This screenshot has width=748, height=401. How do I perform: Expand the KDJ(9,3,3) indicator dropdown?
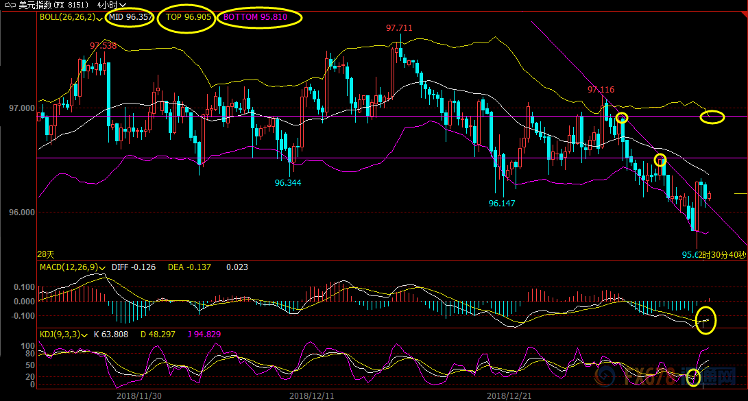pos(85,335)
